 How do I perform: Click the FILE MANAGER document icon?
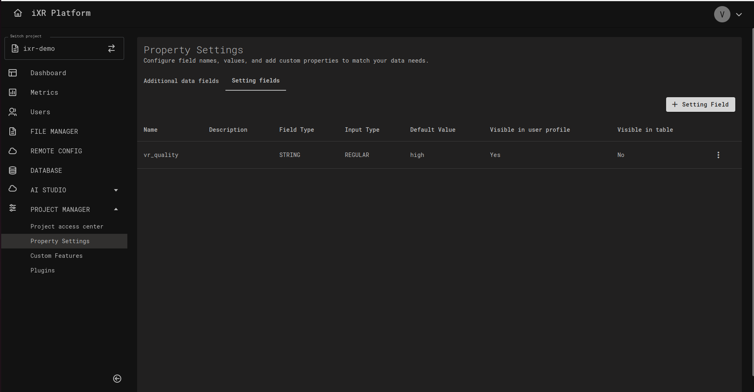pyautogui.click(x=13, y=131)
